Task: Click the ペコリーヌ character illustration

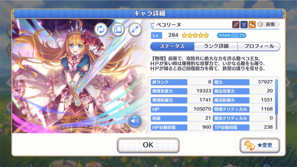Action: coord(79,76)
